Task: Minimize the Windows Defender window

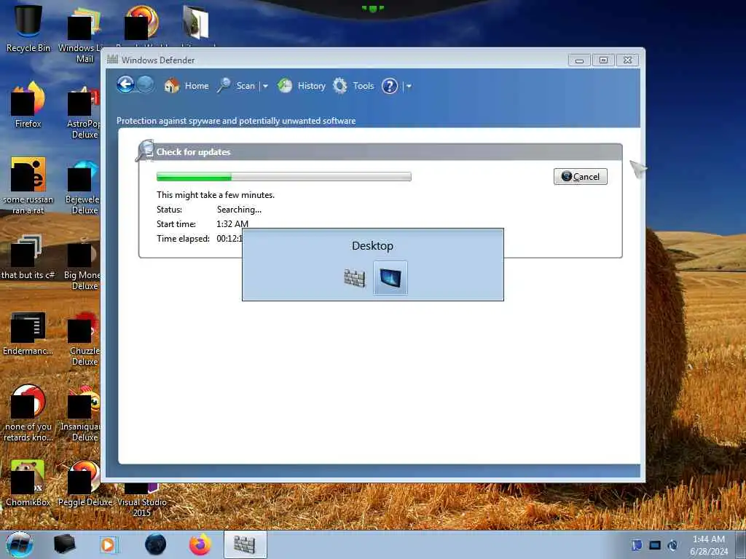Action: click(x=579, y=60)
